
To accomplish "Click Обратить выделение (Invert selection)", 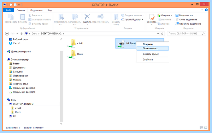I will click(x=188, y=24).
